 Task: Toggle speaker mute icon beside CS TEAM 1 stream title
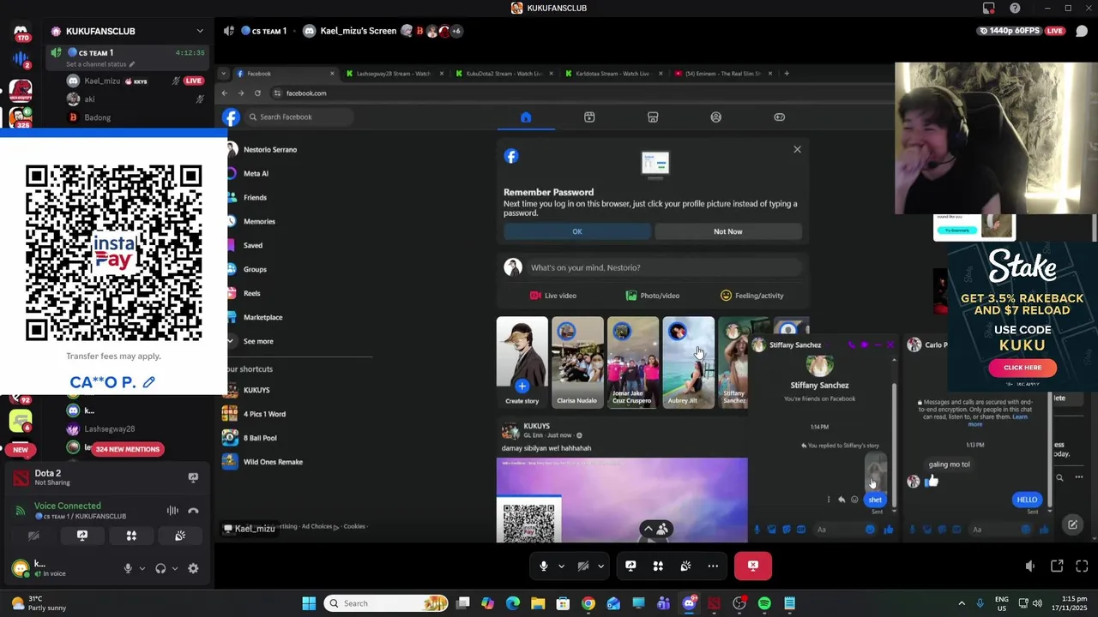(229, 31)
